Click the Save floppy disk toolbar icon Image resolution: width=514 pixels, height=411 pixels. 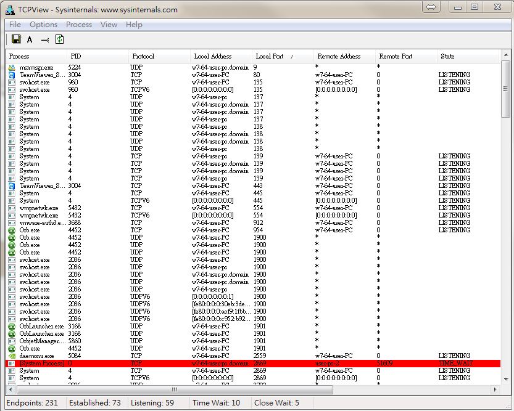[16, 39]
